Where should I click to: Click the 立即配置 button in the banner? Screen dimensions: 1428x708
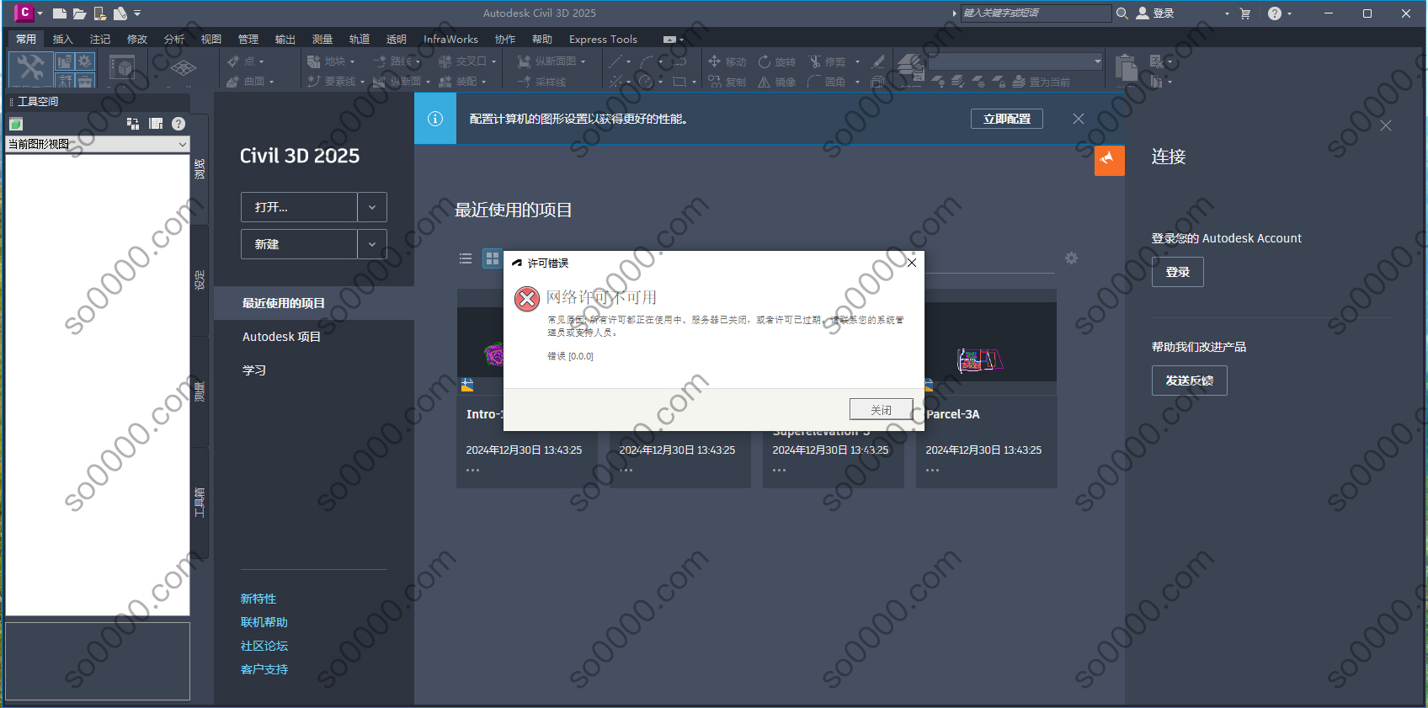point(1007,119)
